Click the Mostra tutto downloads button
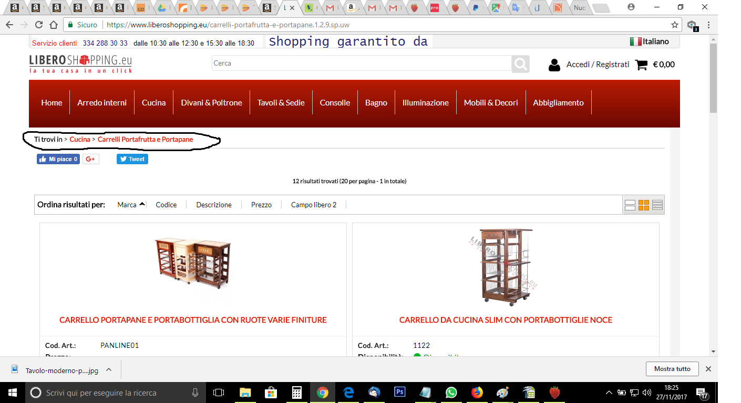This screenshot has height=403, width=741. pyautogui.click(x=672, y=369)
